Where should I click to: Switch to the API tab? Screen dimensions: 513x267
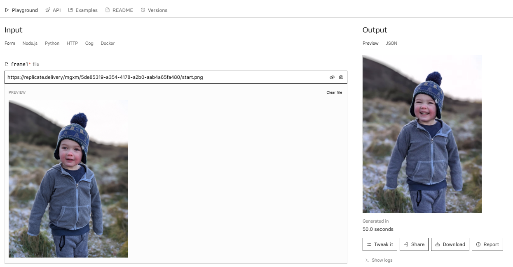tap(53, 10)
